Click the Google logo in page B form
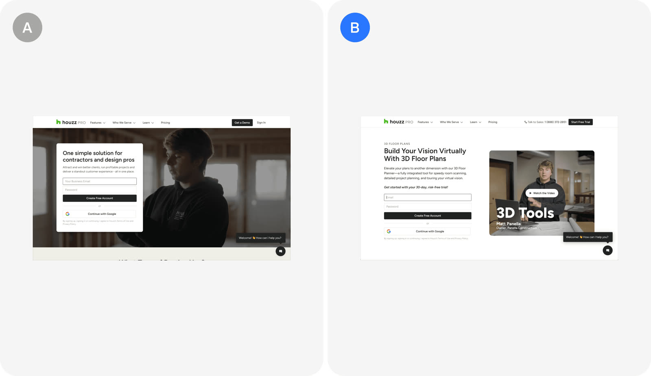Viewport: 651px width, 376px height. coord(389,231)
